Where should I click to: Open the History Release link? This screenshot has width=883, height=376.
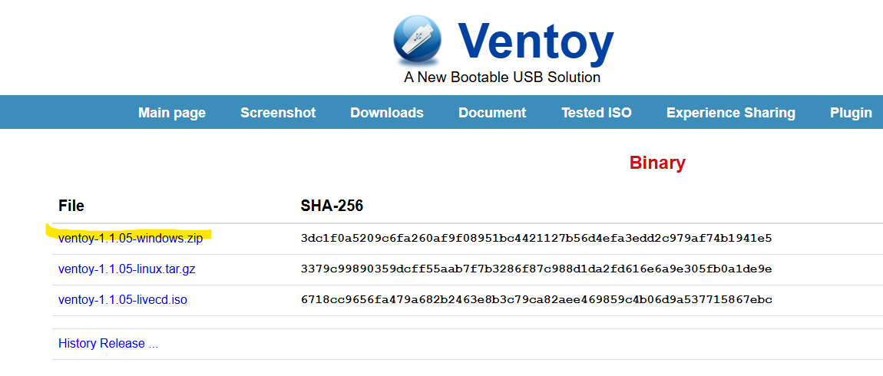(108, 343)
